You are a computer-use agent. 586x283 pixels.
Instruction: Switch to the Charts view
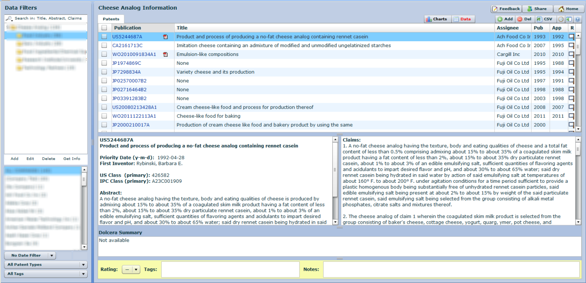pyautogui.click(x=436, y=19)
